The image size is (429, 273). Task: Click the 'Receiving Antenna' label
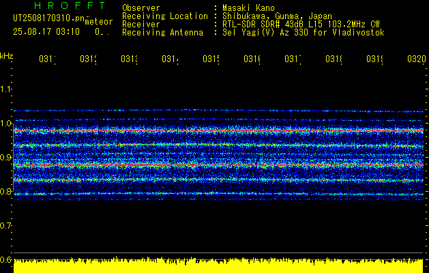click(x=162, y=33)
